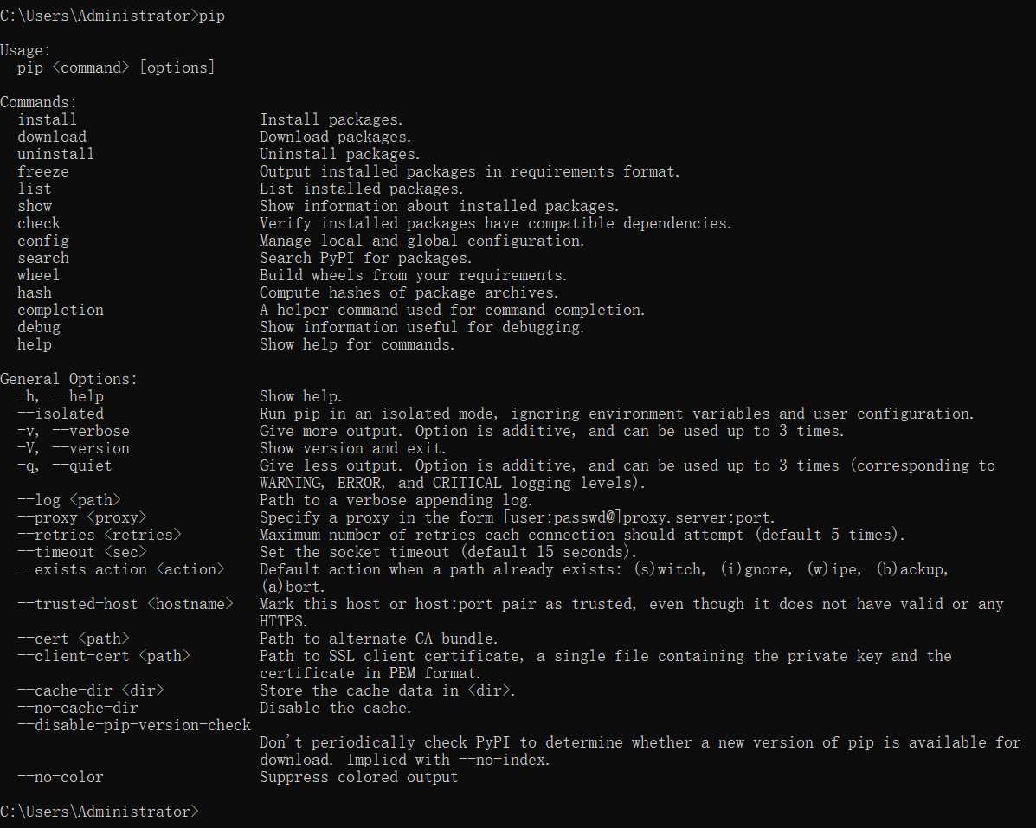Click the bottom command prompt line
The image size is (1036, 828).
pyautogui.click(x=100, y=812)
